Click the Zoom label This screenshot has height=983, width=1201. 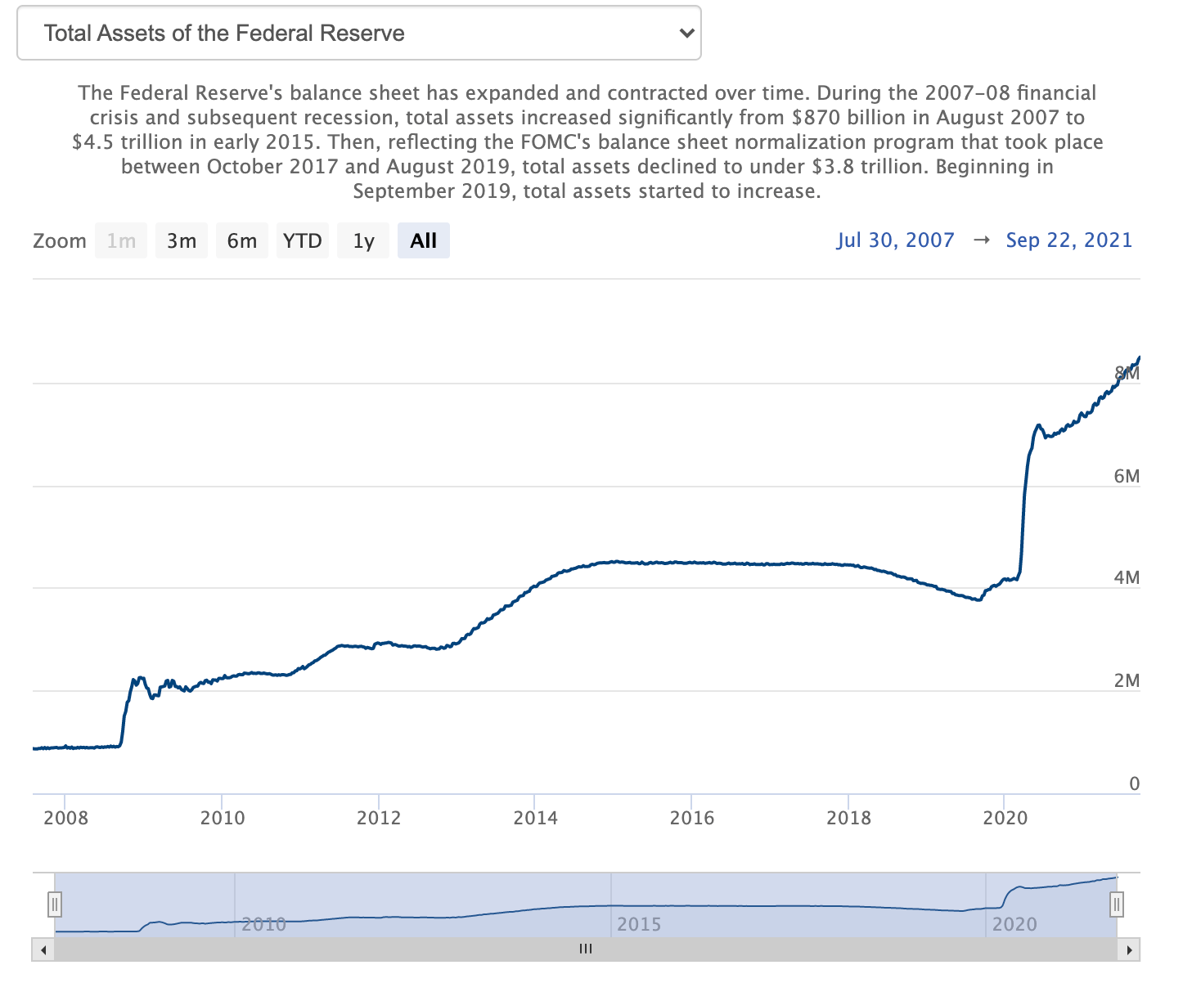(60, 241)
